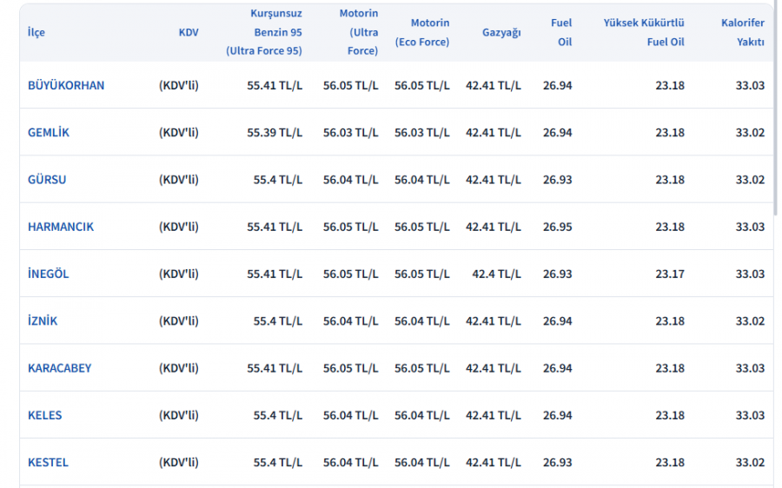Click the KDV column header
This screenshot has width=782, height=488.
(x=189, y=32)
